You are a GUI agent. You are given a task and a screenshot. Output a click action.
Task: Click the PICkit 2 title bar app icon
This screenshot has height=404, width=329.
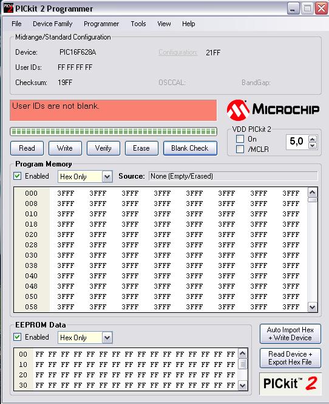tap(8, 9)
